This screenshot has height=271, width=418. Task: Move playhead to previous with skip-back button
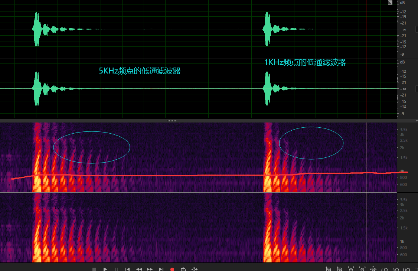[127, 270]
